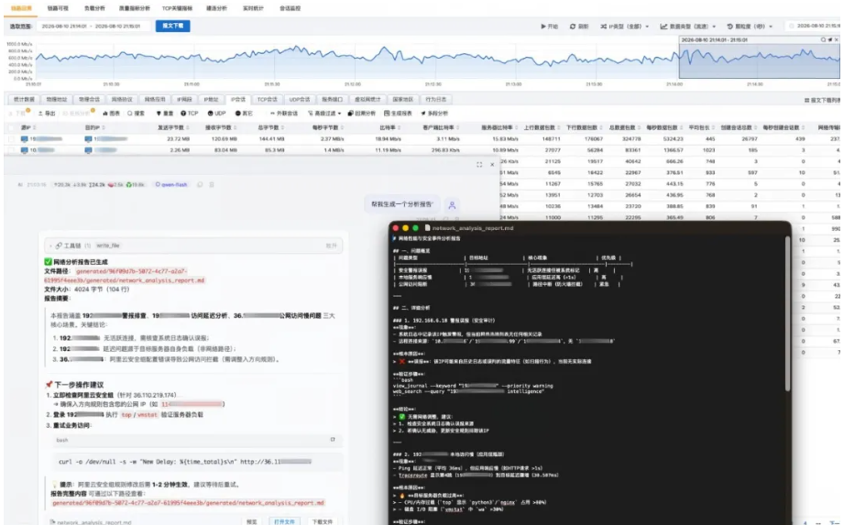Click the user avatar icon in chat
844x525 pixels.
(452, 205)
